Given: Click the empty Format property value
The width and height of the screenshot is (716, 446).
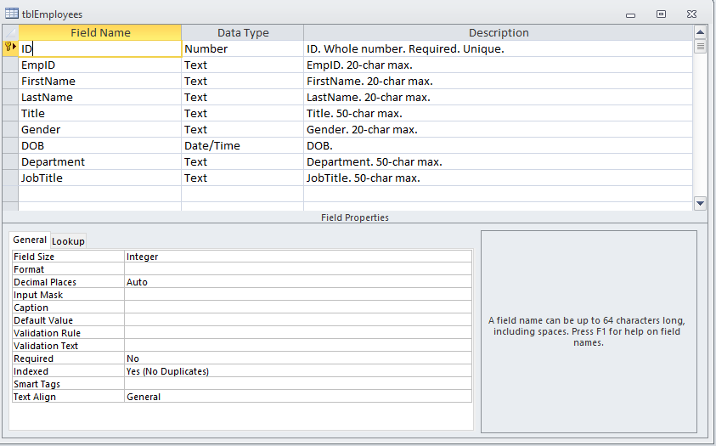Looking at the screenshot, I should [298, 269].
